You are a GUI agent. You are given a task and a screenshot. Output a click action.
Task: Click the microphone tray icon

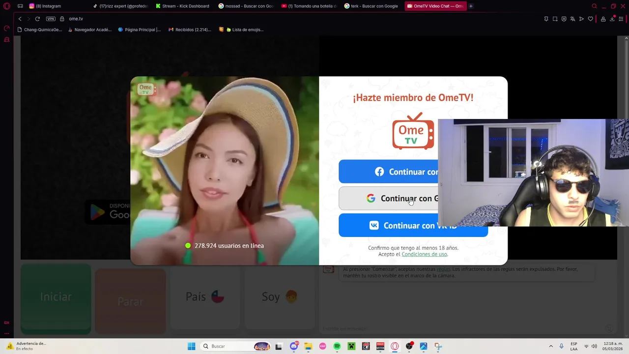(561, 346)
